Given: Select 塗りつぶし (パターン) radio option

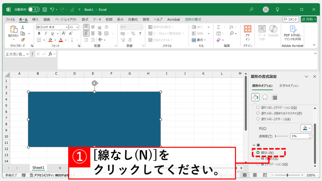Looking at the screenshot, I should (258, 119).
